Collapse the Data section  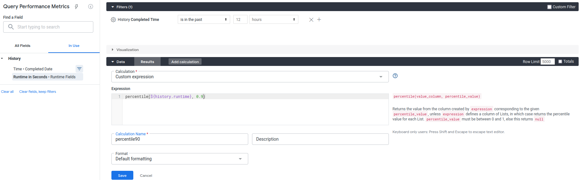113,62
